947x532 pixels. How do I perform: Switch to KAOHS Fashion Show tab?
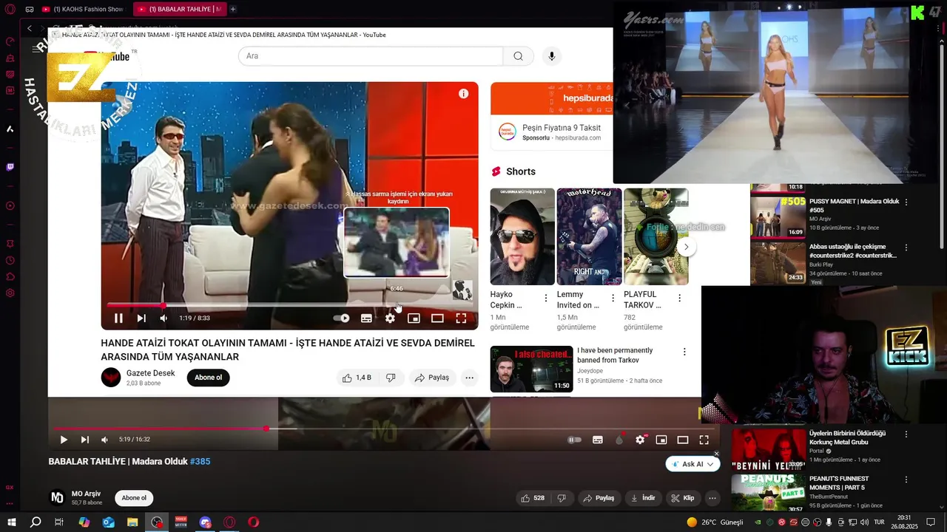tap(83, 10)
